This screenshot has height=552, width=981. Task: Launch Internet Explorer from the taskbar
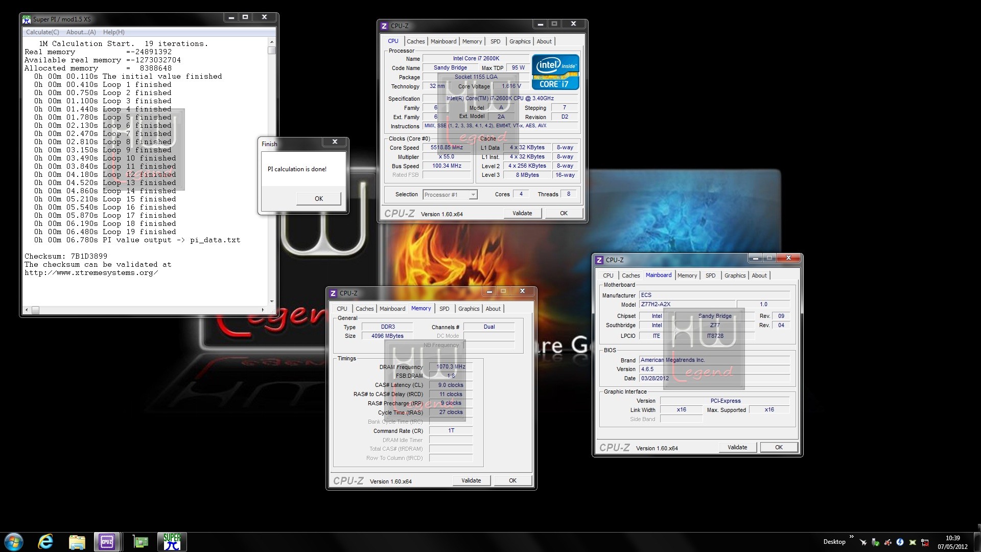pos(45,542)
